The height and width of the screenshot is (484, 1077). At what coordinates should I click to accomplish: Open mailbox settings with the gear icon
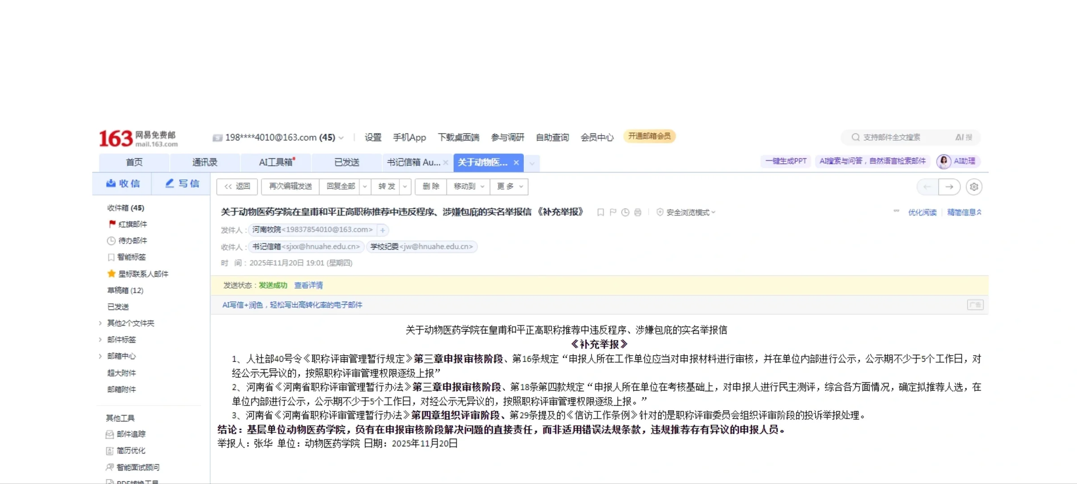click(974, 187)
